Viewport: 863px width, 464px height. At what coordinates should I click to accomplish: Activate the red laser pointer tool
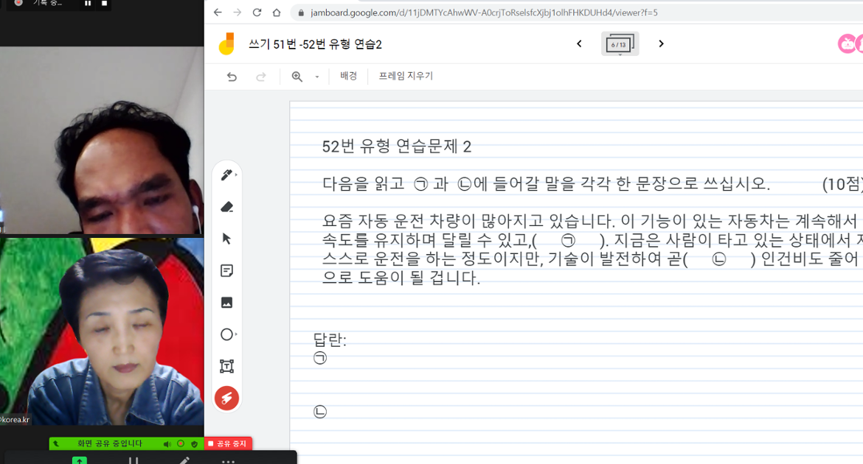pyautogui.click(x=226, y=398)
